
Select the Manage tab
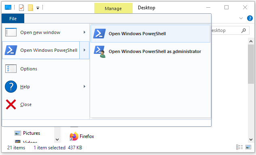click(113, 8)
